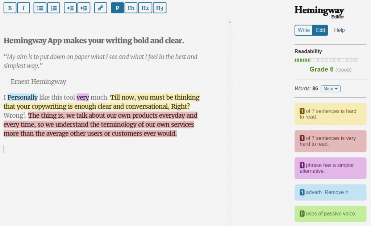The width and height of the screenshot is (371, 226).
Task: Apply Heading 3 style
Action: (159, 8)
